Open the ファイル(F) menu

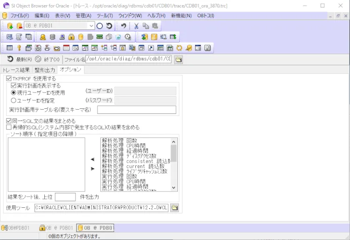pos(20,15)
